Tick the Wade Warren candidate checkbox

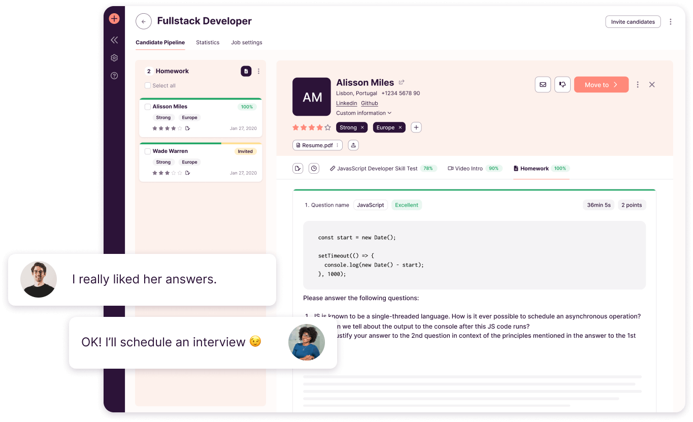click(x=148, y=151)
